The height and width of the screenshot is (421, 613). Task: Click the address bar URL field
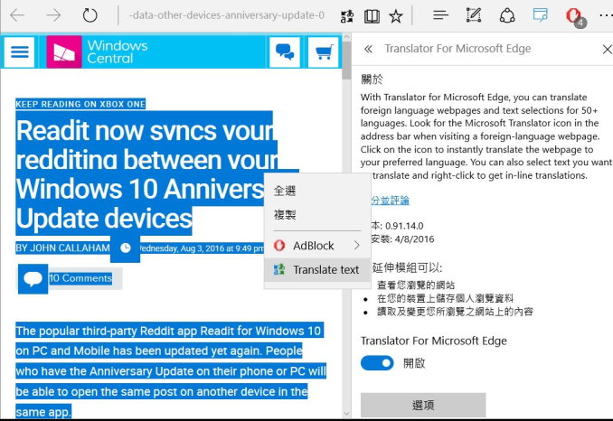coord(227,15)
